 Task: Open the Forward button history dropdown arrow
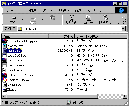pyautogui.click(x=42, y=20)
